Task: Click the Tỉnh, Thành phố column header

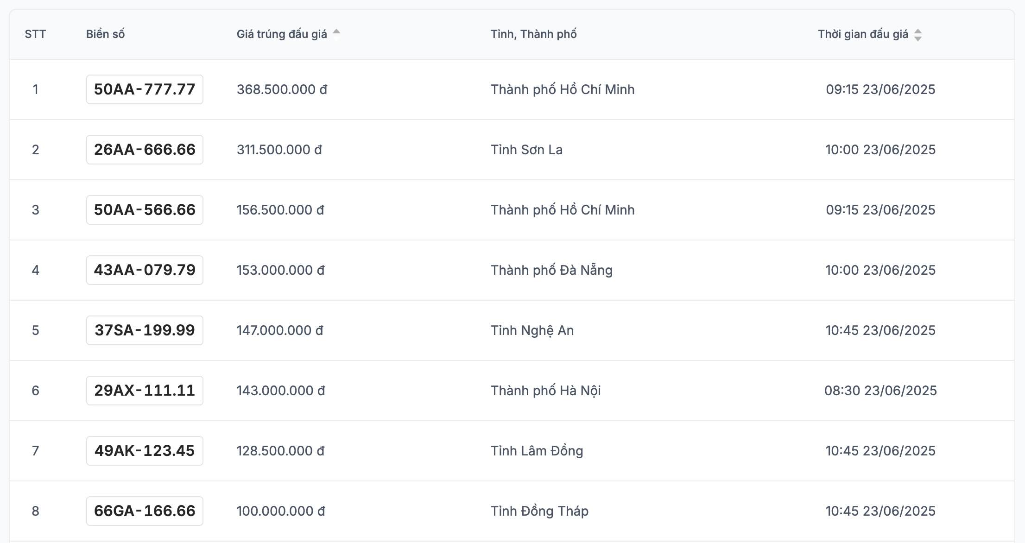Action: tap(533, 34)
